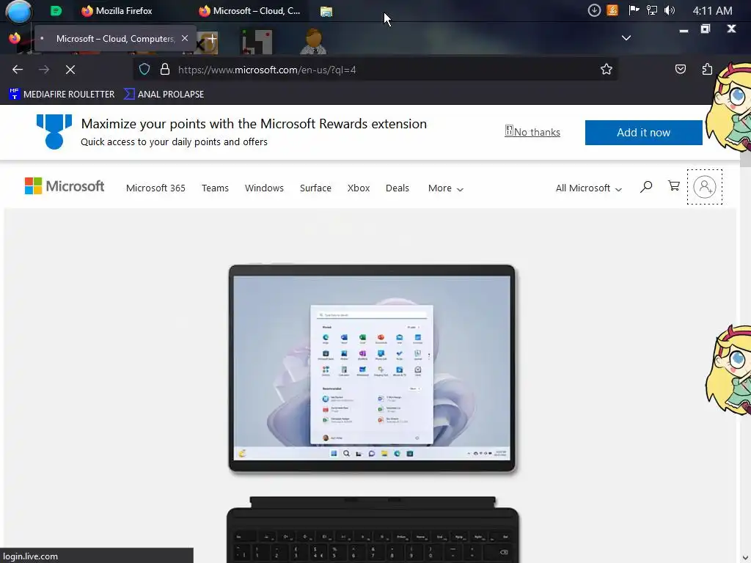Switch to Microsoft – Cloud taskbar window
The image size is (751, 563).
(x=249, y=10)
